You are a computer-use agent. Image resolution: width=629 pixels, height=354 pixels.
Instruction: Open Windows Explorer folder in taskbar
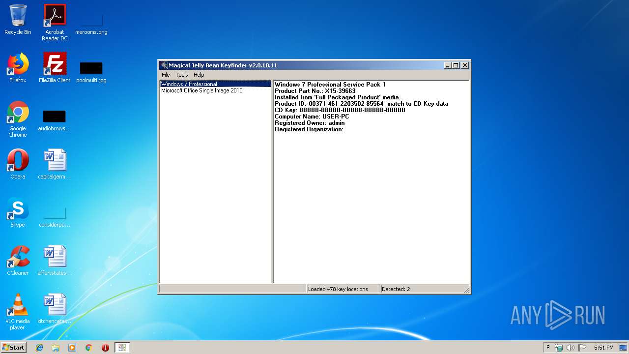56,348
